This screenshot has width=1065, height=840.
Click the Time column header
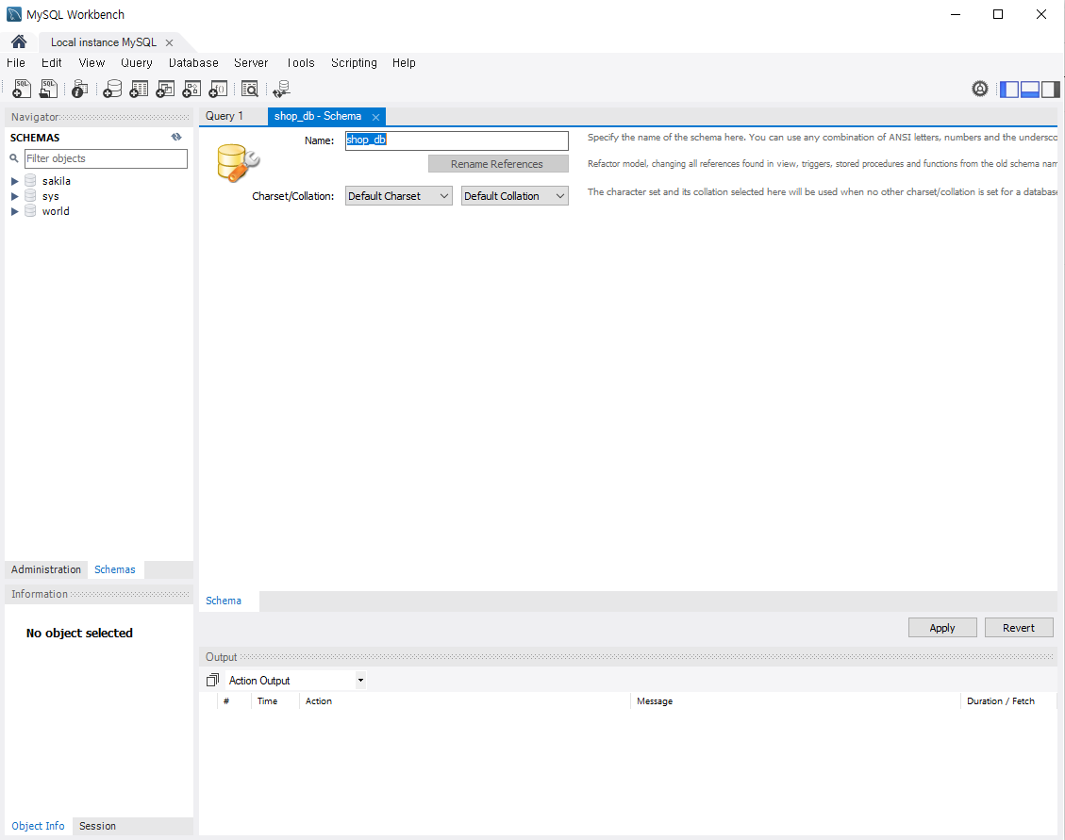[x=275, y=700]
